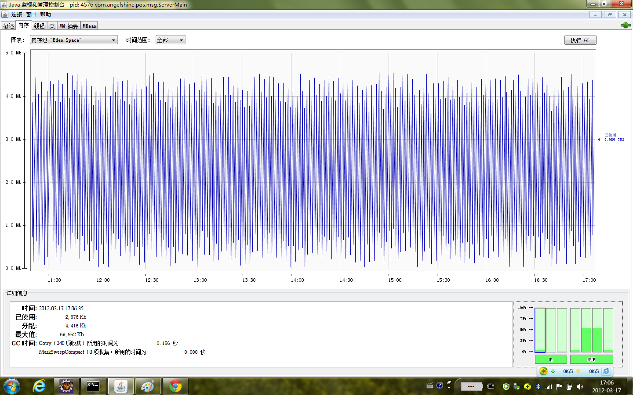Click the Show Desktop strip beside the clock

(x=629, y=386)
